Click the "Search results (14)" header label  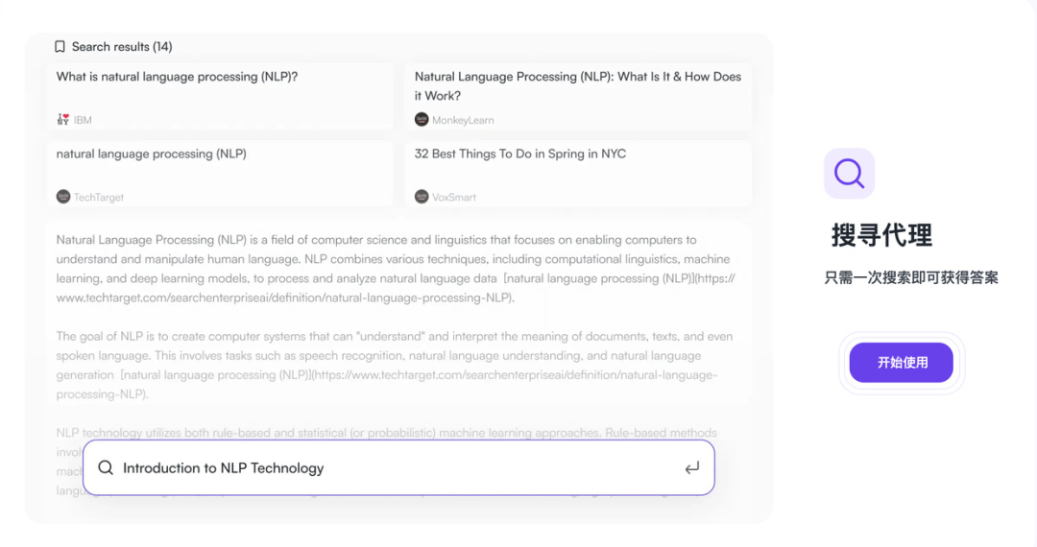pos(122,47)
